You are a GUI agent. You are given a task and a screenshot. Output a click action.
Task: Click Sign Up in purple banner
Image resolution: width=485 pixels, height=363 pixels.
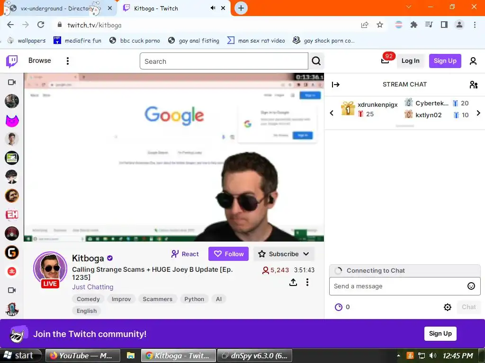coord(440,334)
